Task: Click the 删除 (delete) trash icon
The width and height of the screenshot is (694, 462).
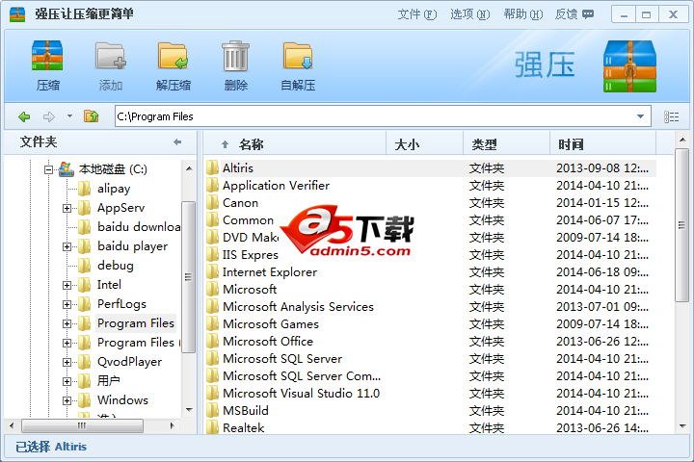Action: (x=235, y=55)
